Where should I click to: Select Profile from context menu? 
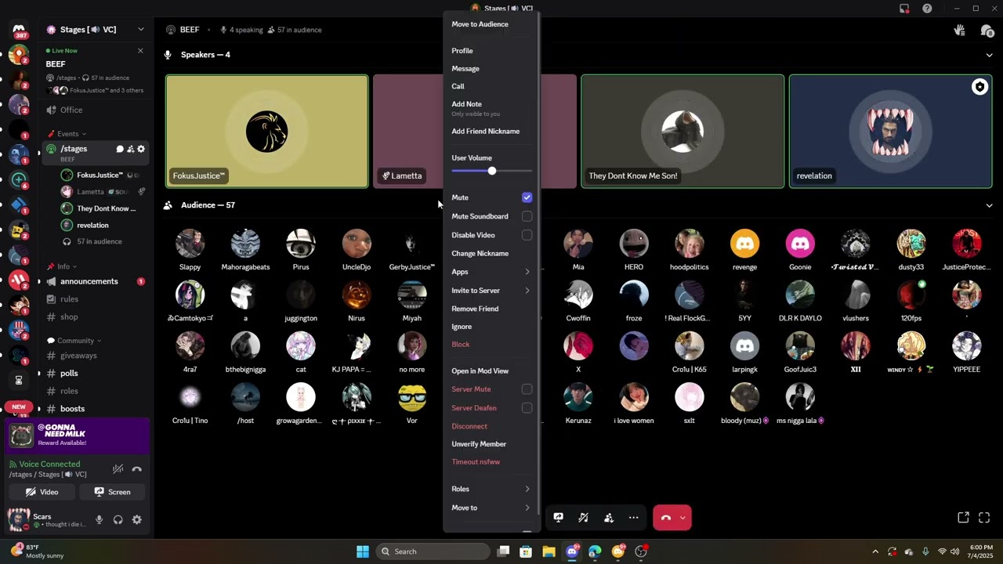coord(462,51)
